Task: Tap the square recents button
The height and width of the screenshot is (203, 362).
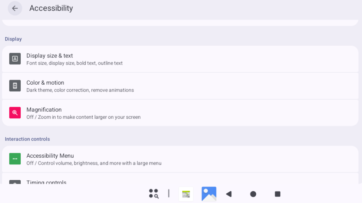Action: tap(278, 194)
